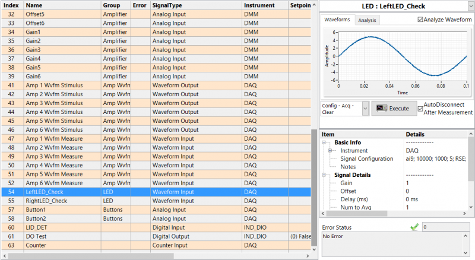Toggle the Analyze Waveform checkbox
The width and height of the screenshot is (475, 260).
pos(420,20)
